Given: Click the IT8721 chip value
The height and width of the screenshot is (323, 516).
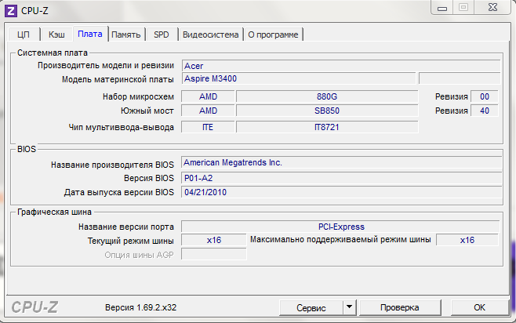Looking at the screenshot, I should (327, 127).
